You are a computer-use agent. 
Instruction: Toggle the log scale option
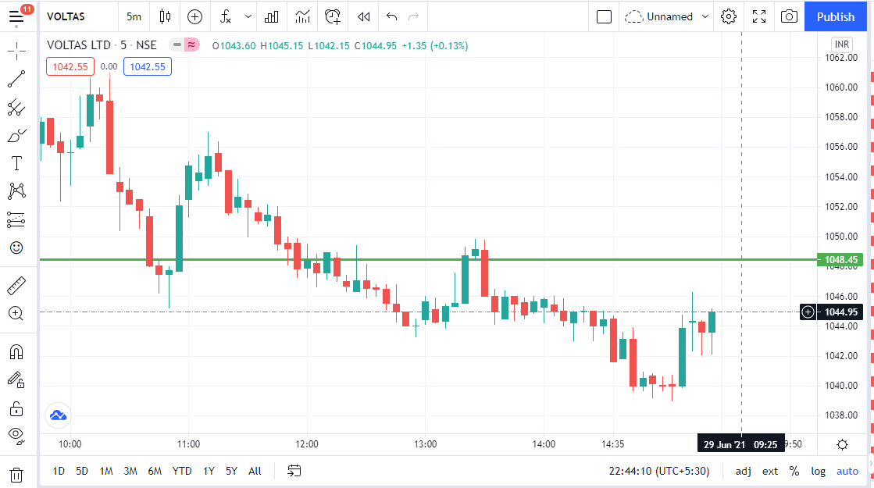(818, 471)
